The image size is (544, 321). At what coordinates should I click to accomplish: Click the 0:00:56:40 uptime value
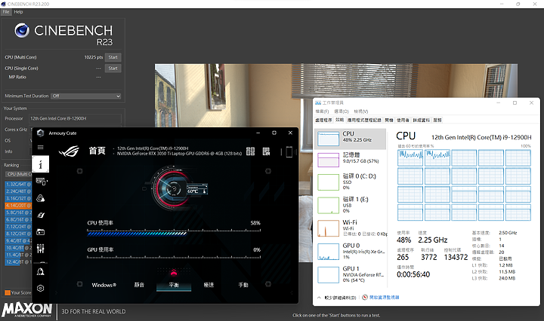point(413,274)
